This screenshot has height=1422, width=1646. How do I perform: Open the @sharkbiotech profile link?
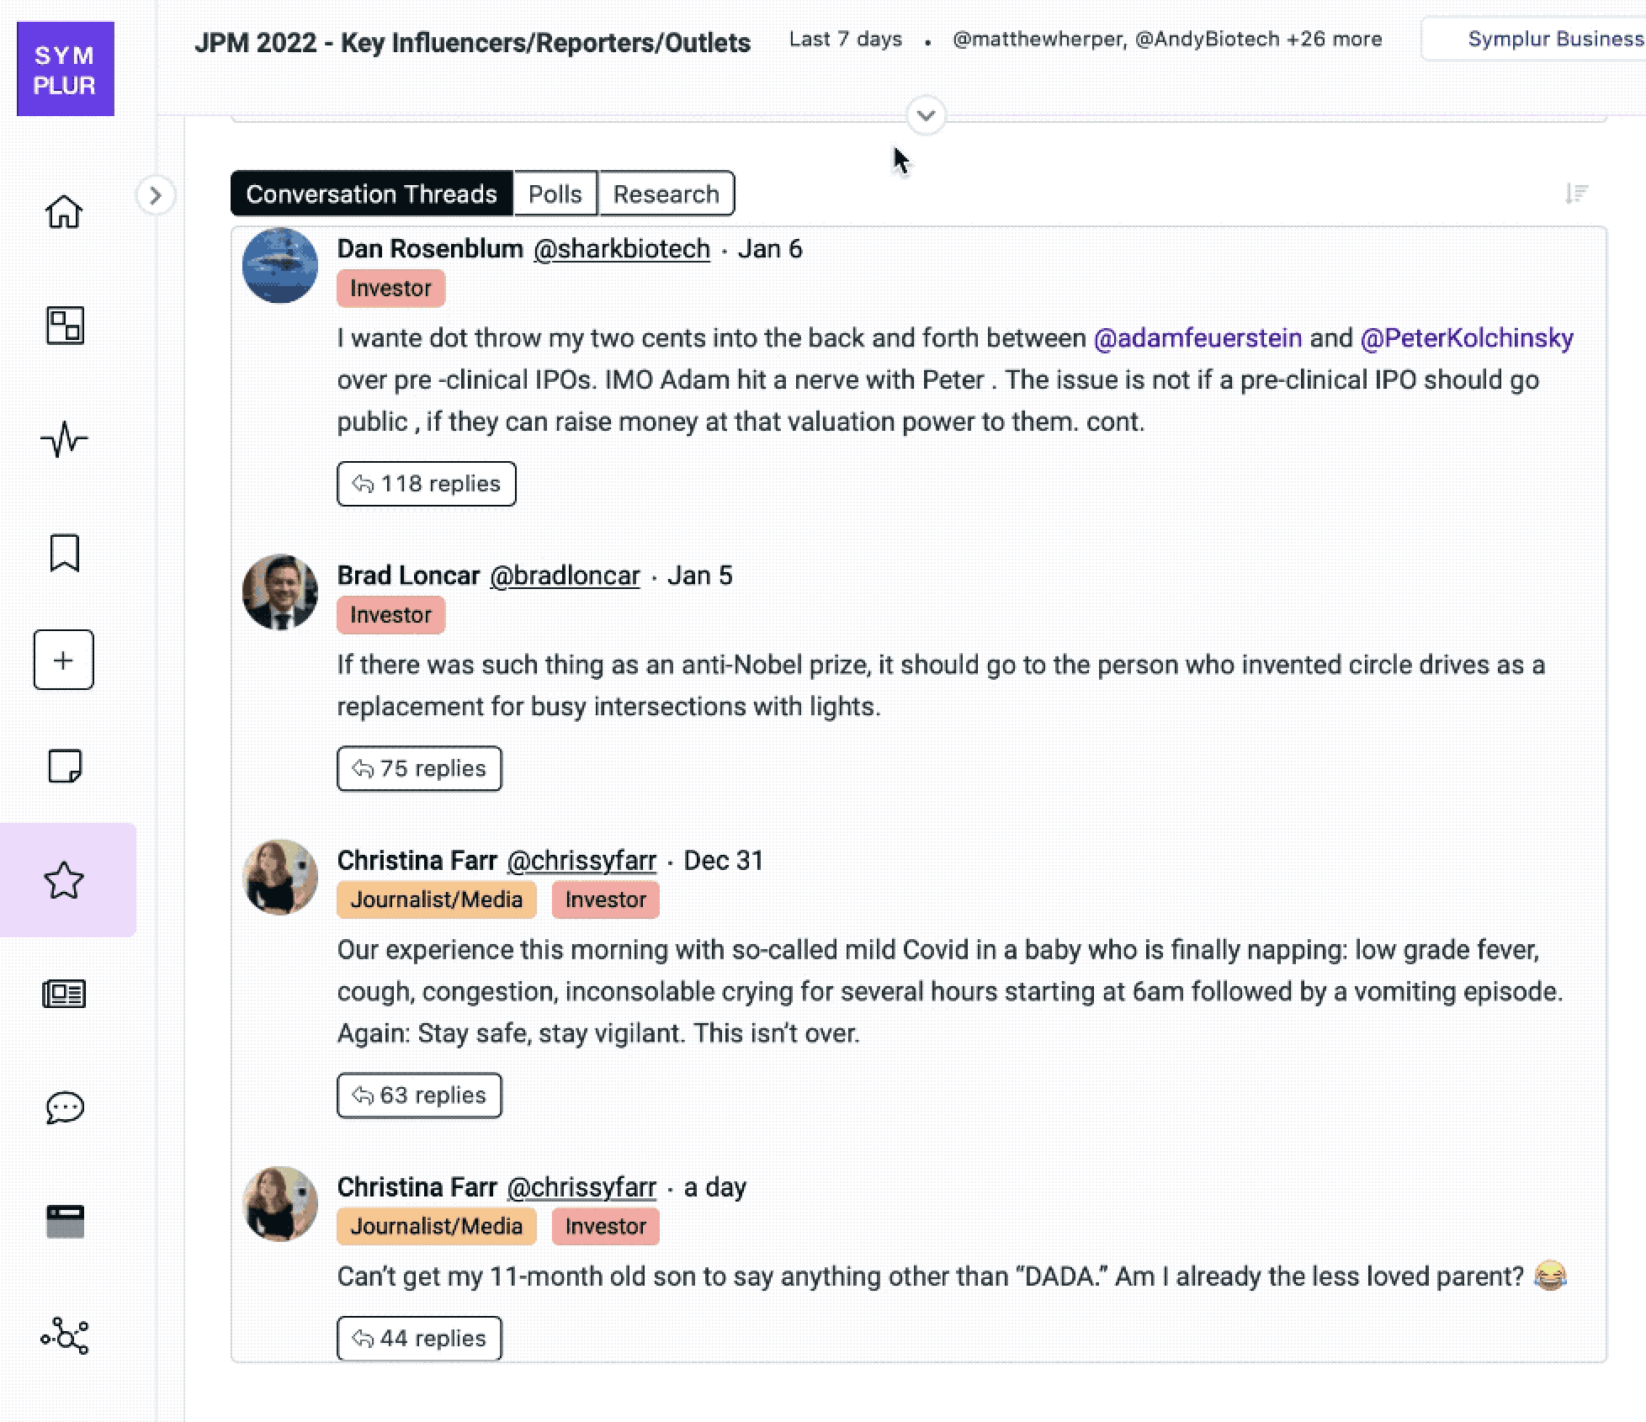click(x=622, y=249)
